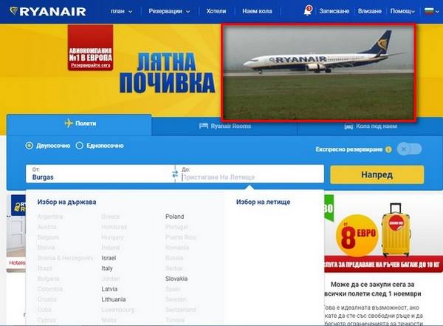
Task: Click the swap airports arrows icon
Action: 175,174
